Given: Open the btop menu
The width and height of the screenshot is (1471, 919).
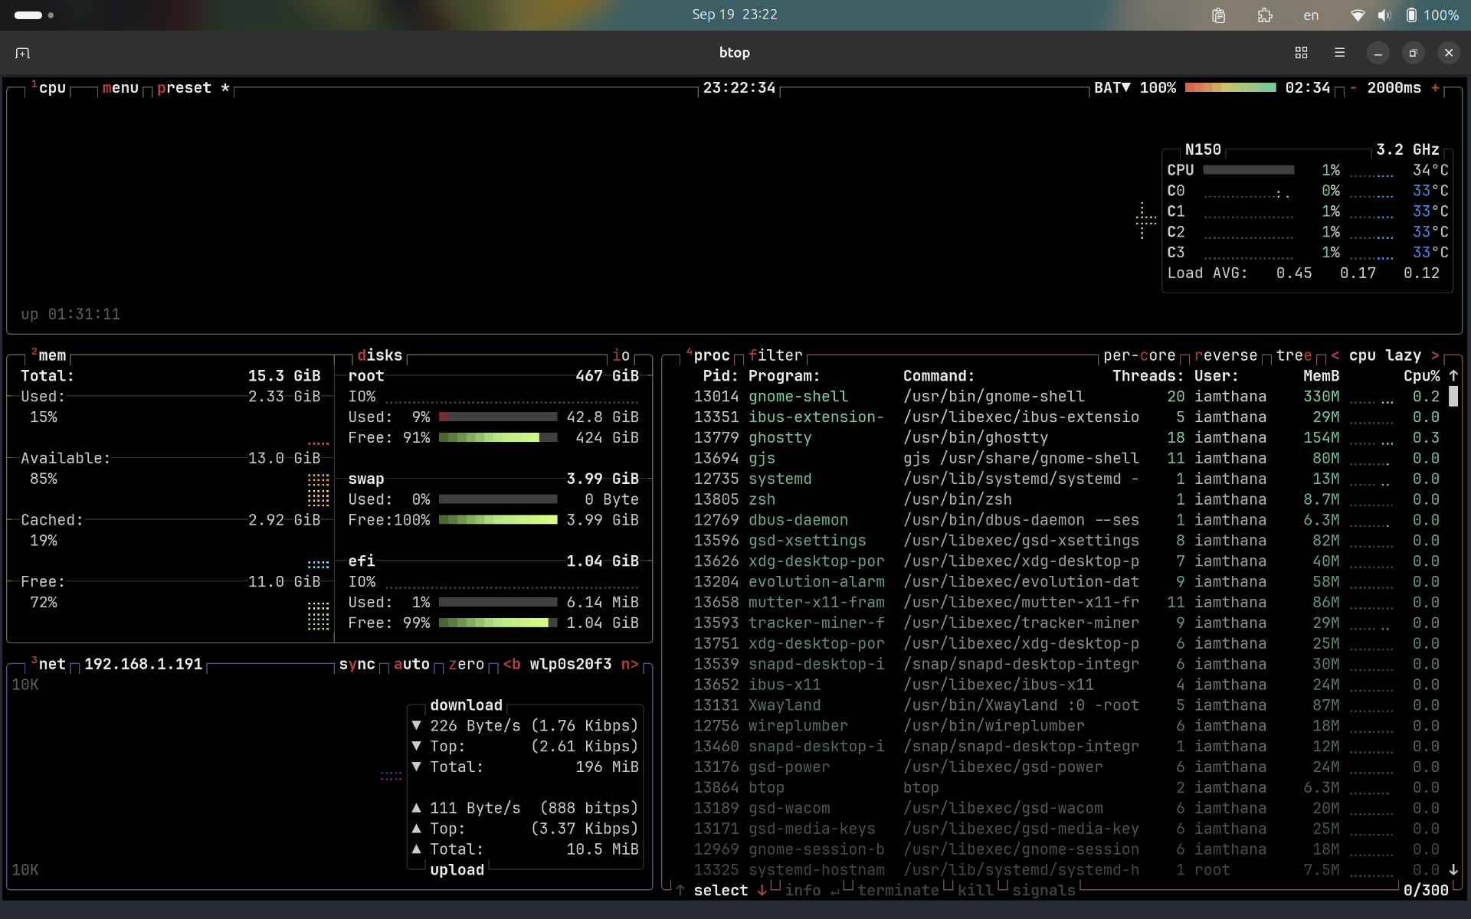Looking at the screenshot, I should click(x=120, y=88).
